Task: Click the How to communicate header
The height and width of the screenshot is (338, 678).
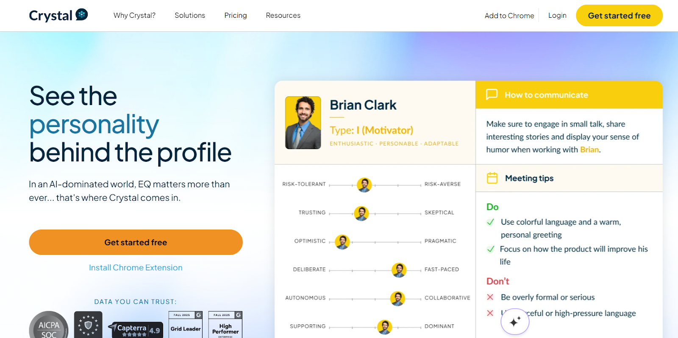Action: (x=569, y=95)
